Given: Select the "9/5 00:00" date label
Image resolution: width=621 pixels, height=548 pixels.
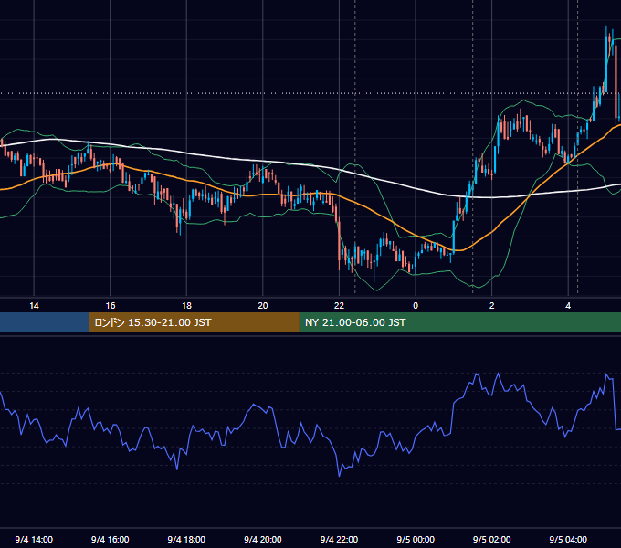Looking at the screenshot, I should pos(416,539).
